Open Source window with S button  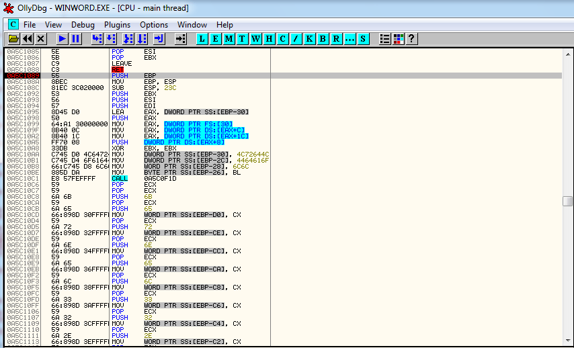tap(363, 38)
